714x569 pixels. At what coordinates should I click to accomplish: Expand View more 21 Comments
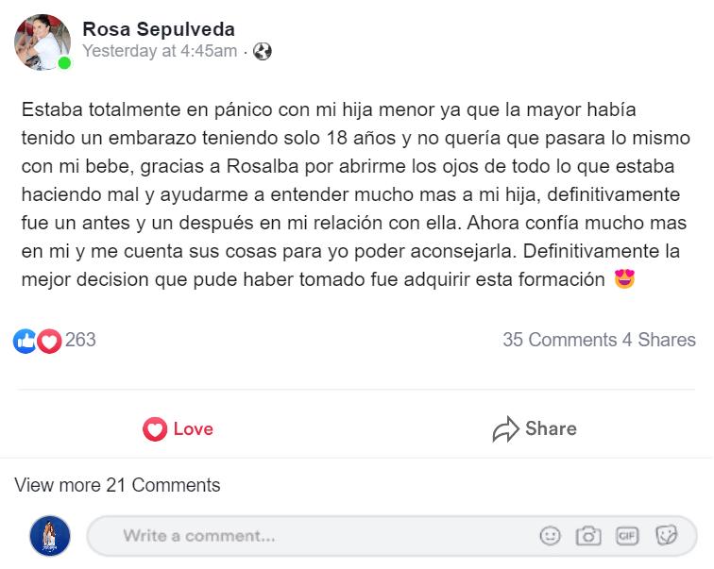117,485
